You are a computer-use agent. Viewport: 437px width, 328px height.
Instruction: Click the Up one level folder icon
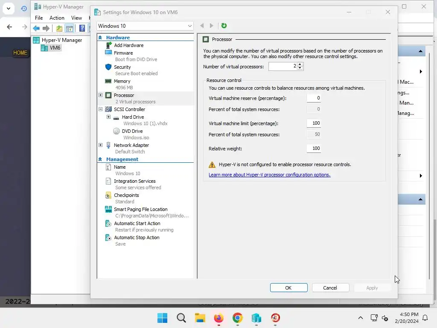(59, 28)
